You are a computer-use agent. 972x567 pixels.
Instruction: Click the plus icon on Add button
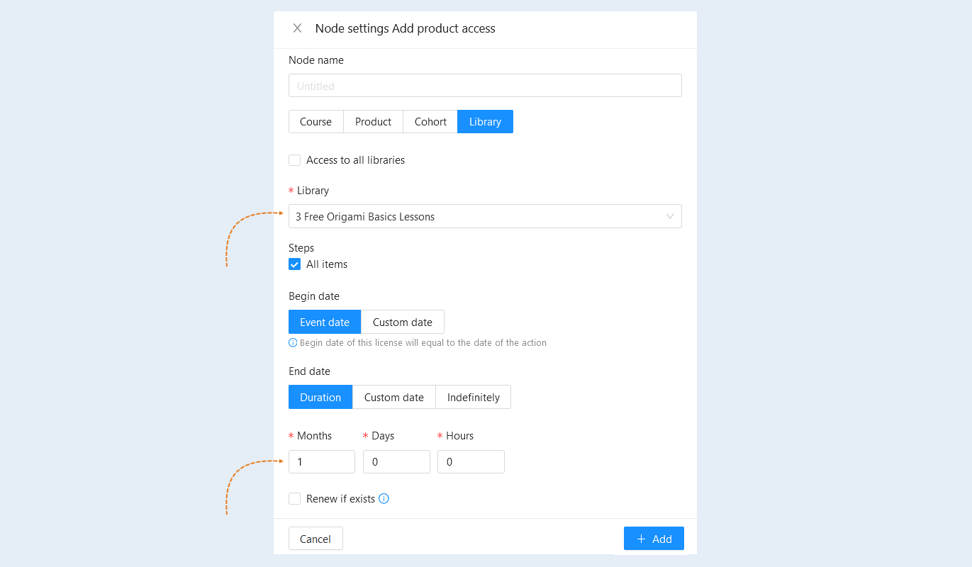(x=641, y=539)
